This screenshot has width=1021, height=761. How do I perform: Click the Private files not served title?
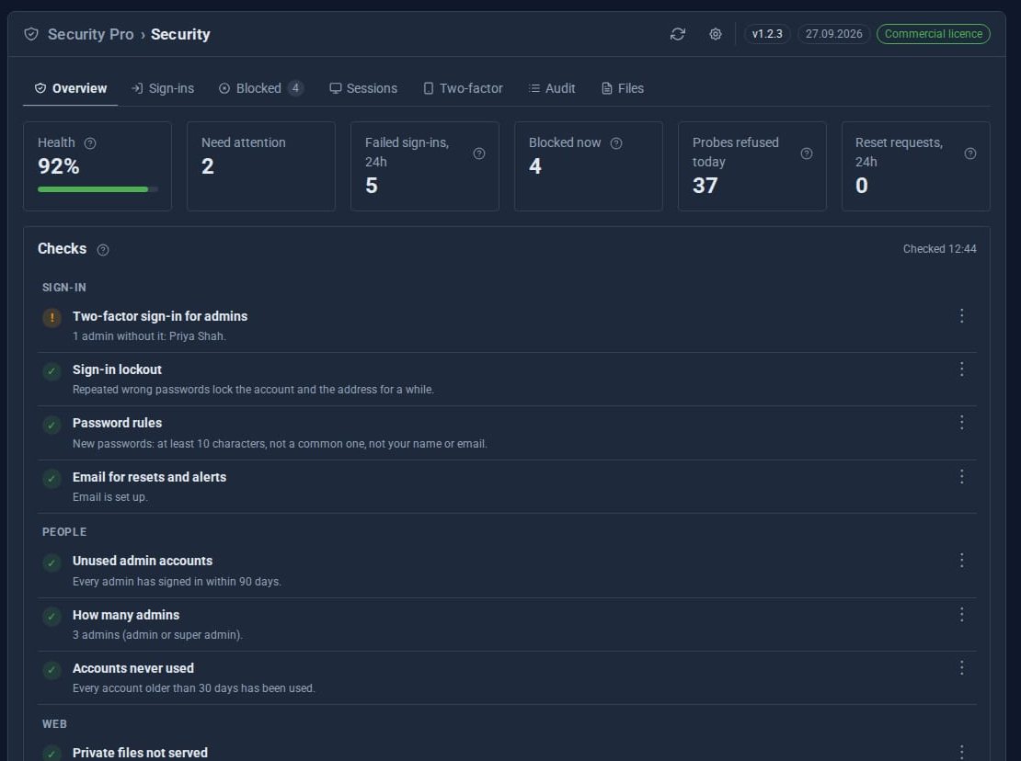(x=140, y=753)
